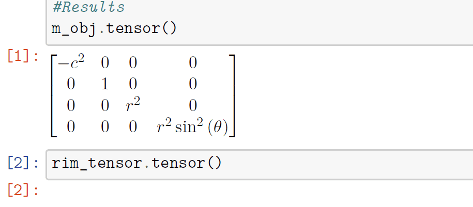This screenshot has width=473, height=207.
Task: Click the word rim_tensor in cell 2
Action: click(x=97, y=163)
